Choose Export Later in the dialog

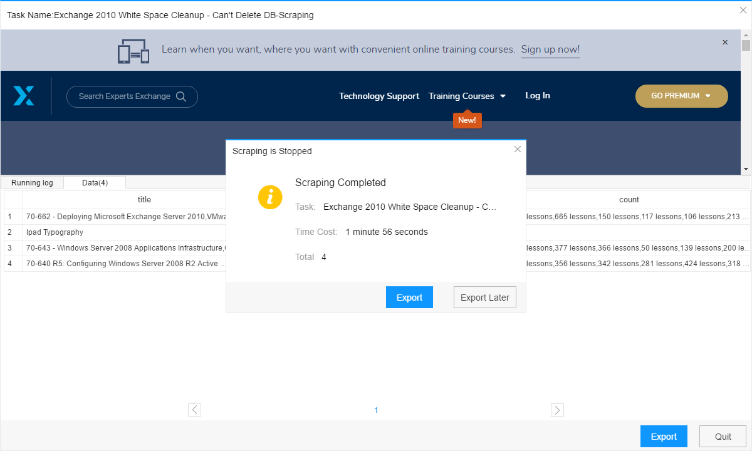tap(485, 298)
